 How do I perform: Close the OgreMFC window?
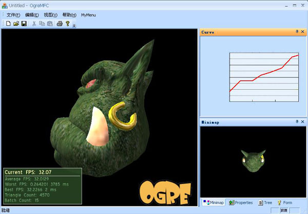click(x=303, y=6)
